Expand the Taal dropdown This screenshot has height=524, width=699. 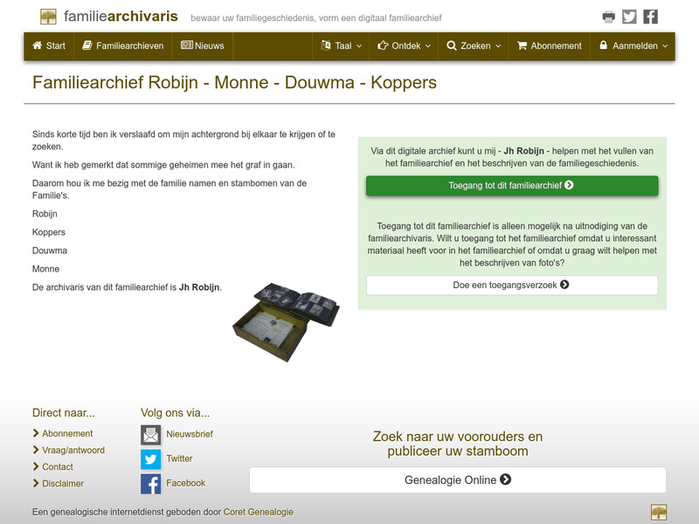(x=340, y=45)
